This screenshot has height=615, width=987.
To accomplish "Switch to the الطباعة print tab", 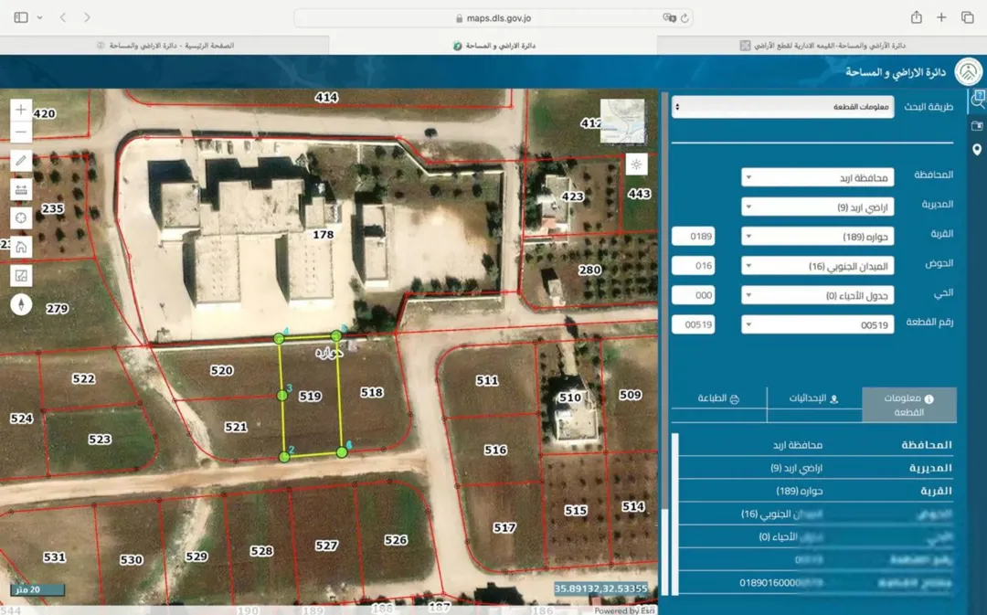I will [719, 398].
